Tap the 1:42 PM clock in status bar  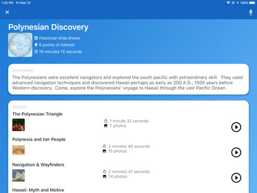(x=7, y=3)
